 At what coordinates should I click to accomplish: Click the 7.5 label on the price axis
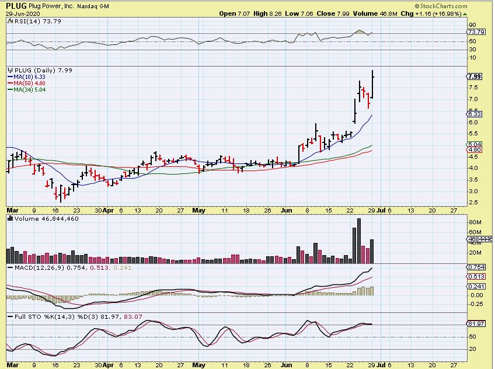(x=473, y=88)
